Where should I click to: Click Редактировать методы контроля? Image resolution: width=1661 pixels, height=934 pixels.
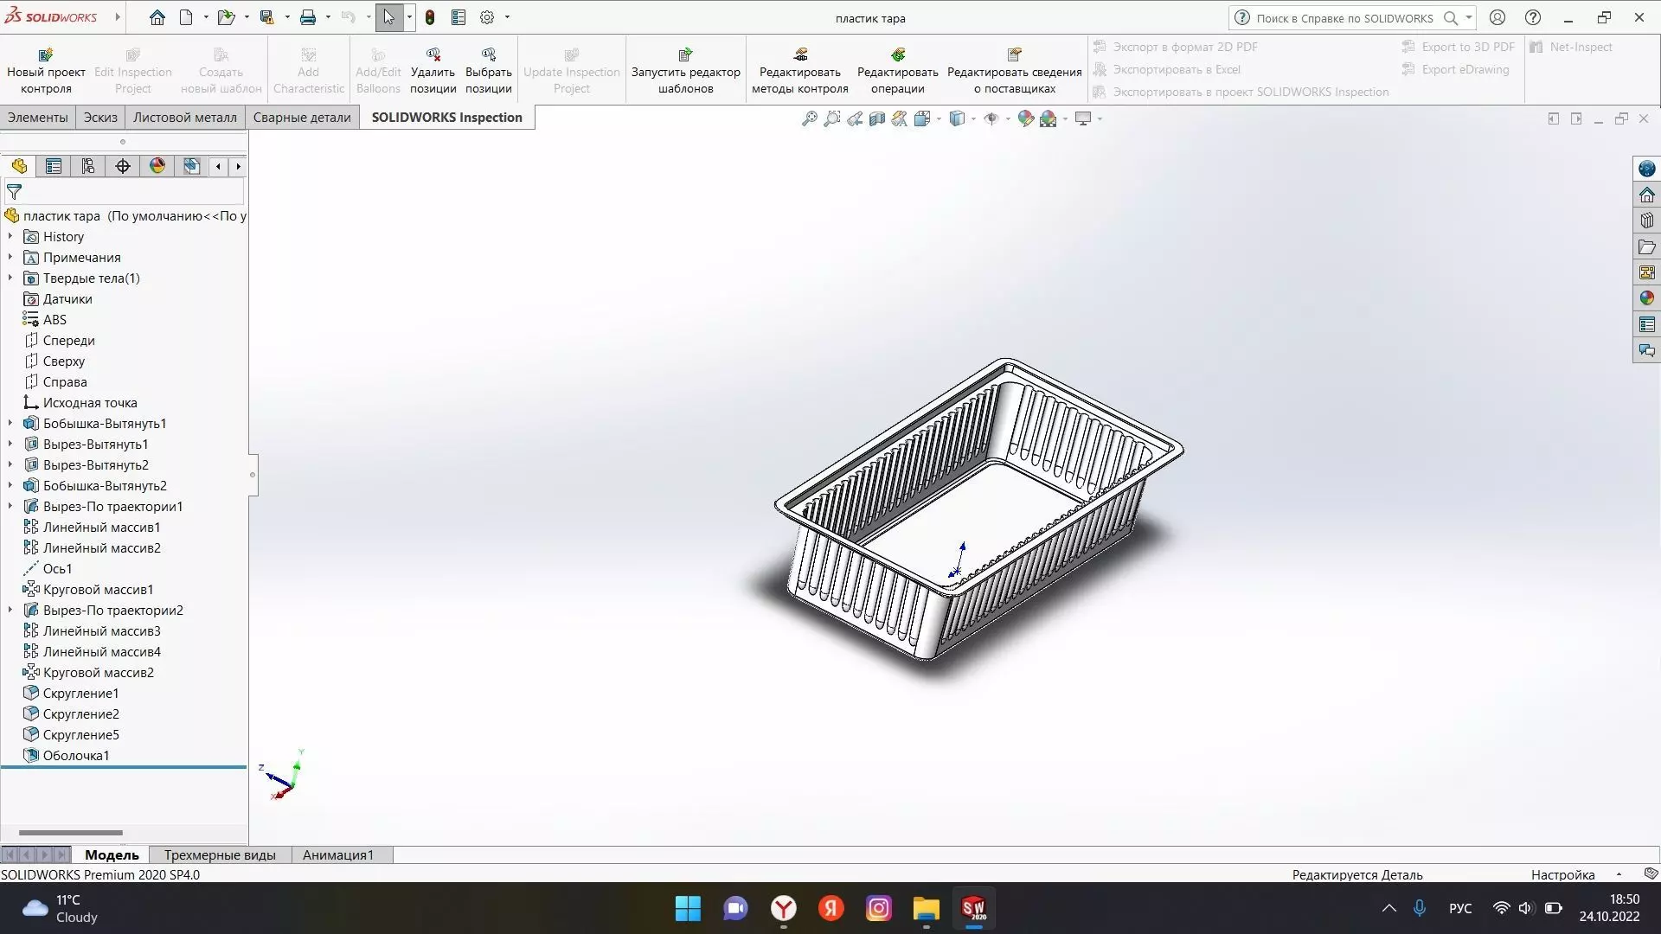click(x=800, y=70)
